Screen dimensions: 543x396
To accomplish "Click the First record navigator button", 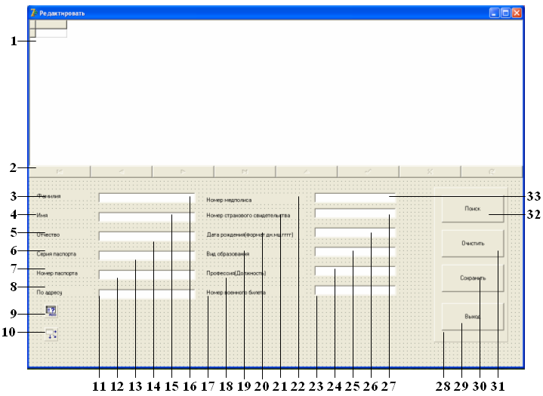I will point(60,171).
